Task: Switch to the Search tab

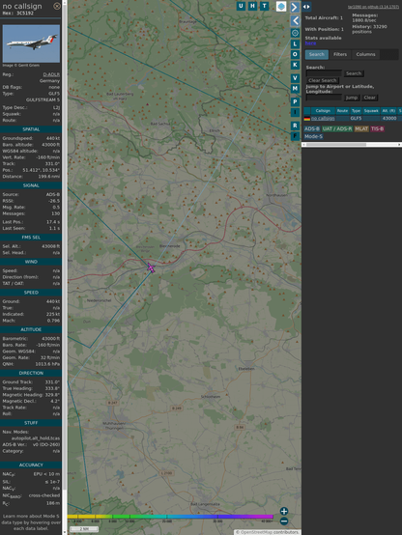Action: click(x=317, y=54)
